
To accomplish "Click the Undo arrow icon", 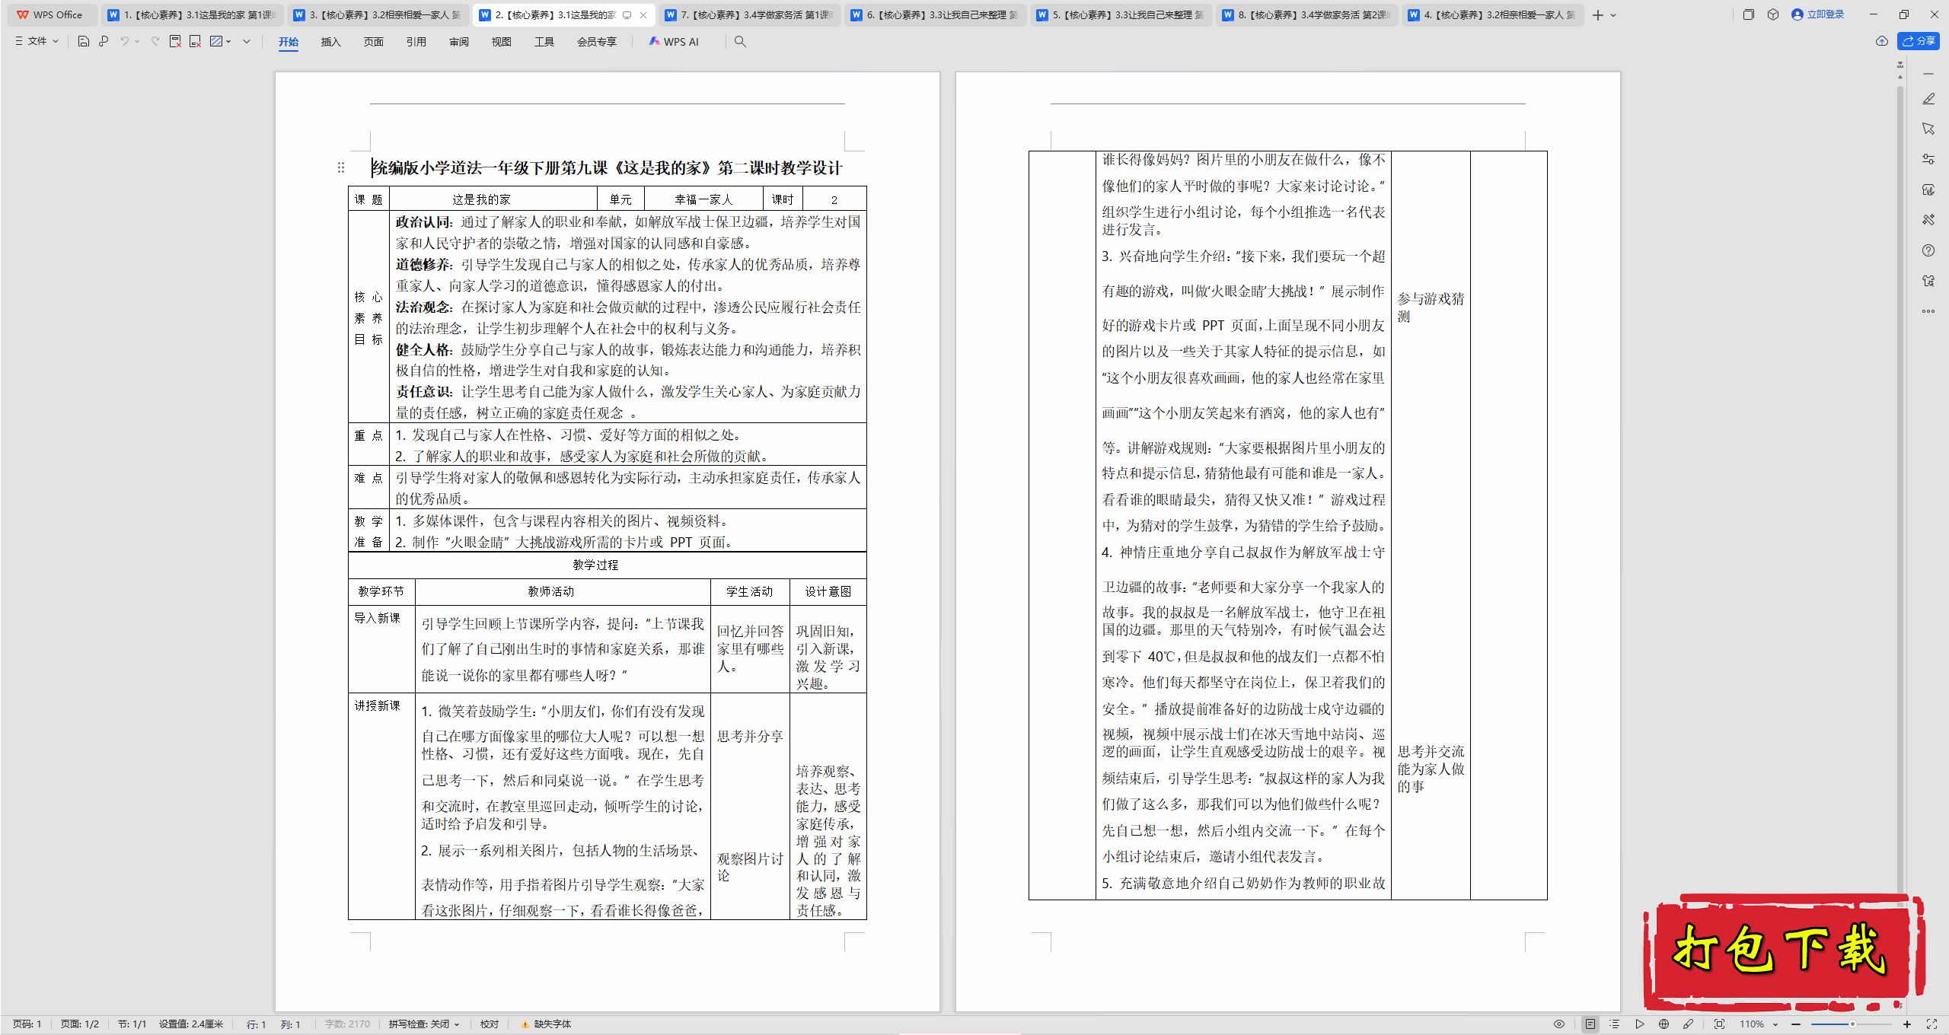I will [124, 41].
